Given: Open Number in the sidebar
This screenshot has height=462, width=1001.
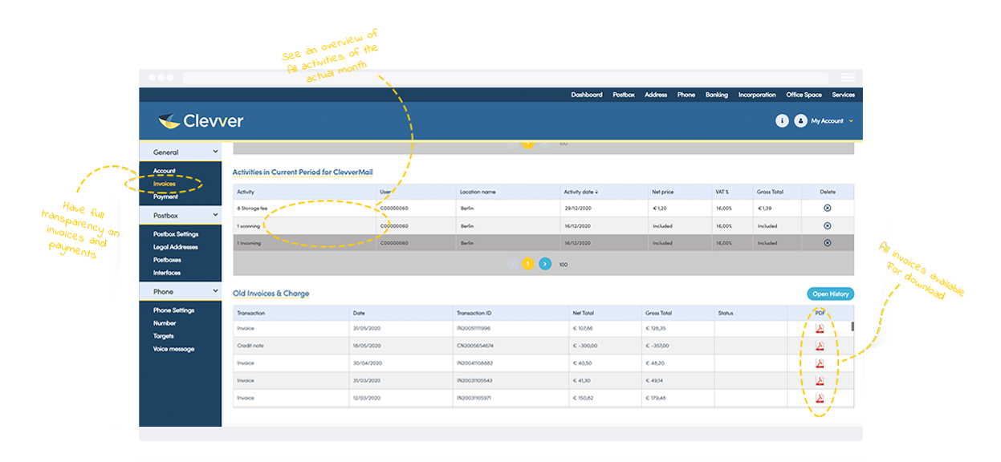Looking at the screenshot, I should coord(165,323).
